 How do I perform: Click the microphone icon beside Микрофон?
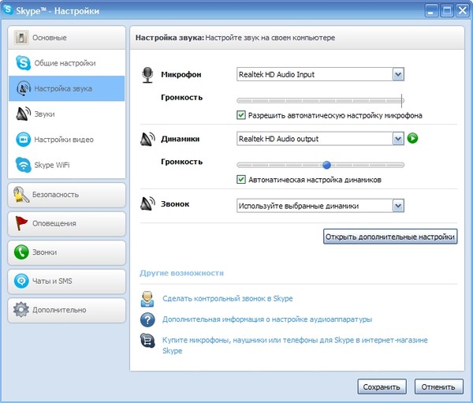[147, 75]
